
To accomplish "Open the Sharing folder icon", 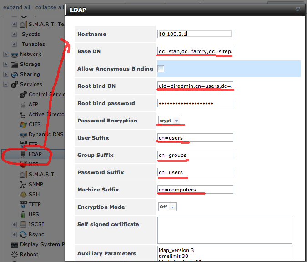I will pyautogui.click(x=14, y=74).
